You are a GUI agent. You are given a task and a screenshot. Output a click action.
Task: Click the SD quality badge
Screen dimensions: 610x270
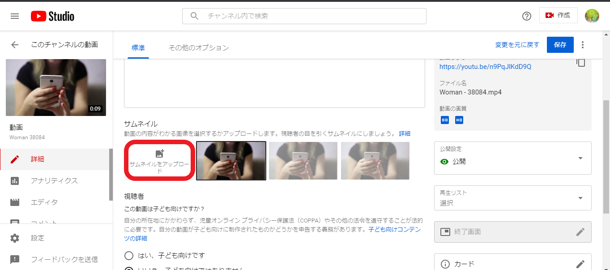[x=444, y=120]
